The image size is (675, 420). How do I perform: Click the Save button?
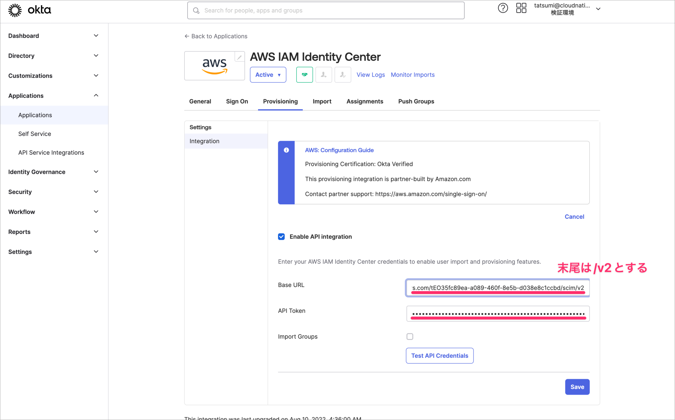577,387
